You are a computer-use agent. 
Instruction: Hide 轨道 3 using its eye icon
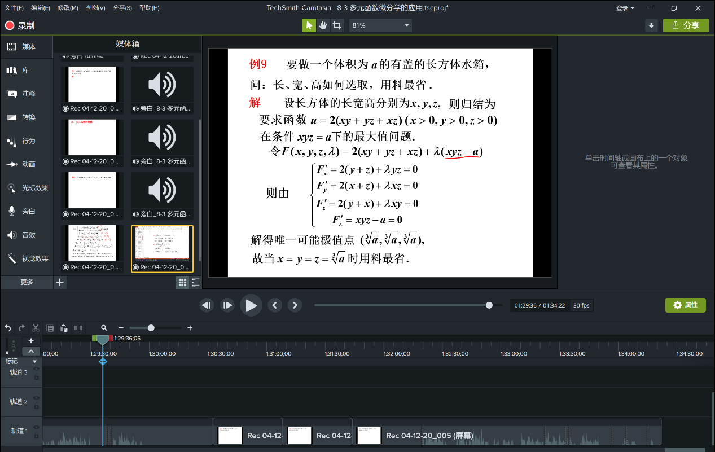pyautogui.click(x=36, y=368)
